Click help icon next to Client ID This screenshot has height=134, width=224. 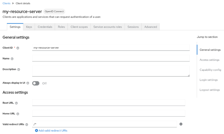pos(18,48)
